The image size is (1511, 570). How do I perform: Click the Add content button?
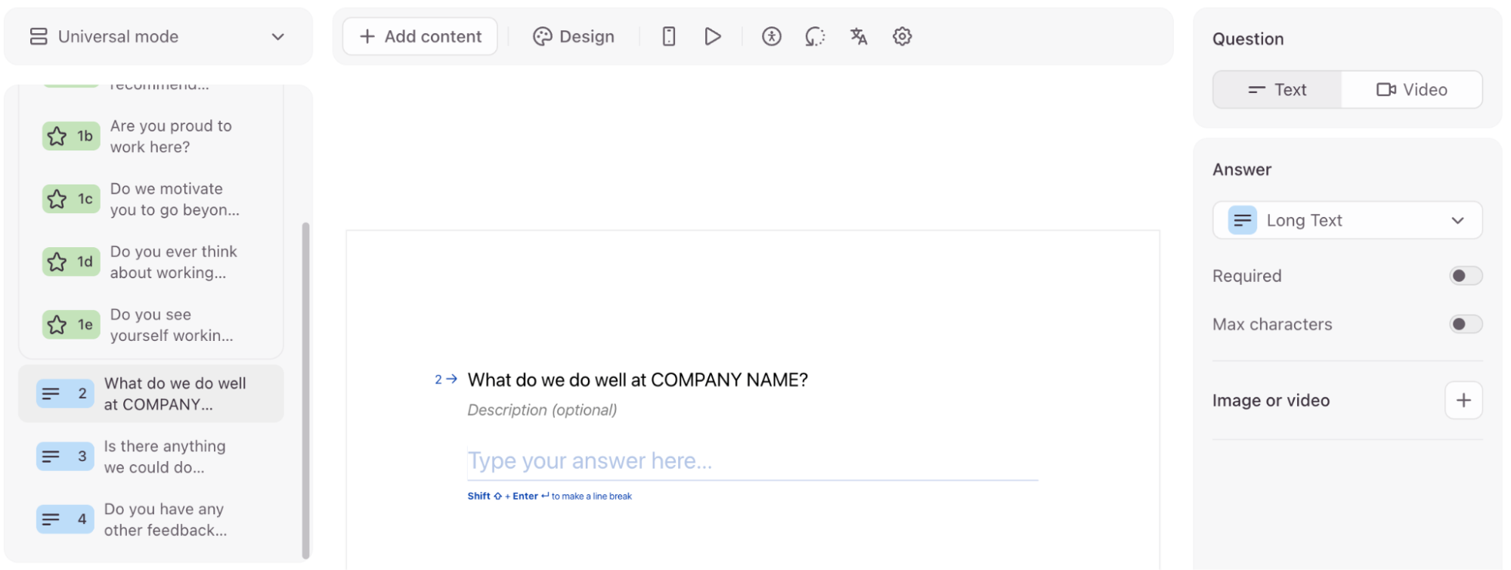coord(420,36)
